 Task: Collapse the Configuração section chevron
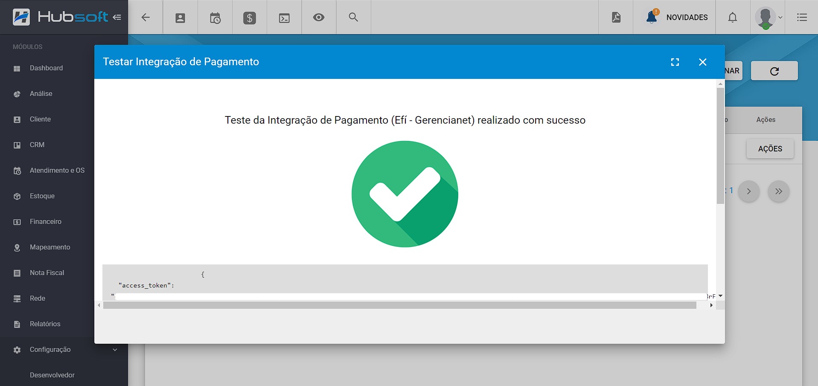click(x=115, y=350)
